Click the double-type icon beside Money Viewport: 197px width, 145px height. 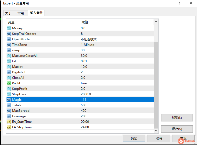pyautogui.click(x=9, y=28)
